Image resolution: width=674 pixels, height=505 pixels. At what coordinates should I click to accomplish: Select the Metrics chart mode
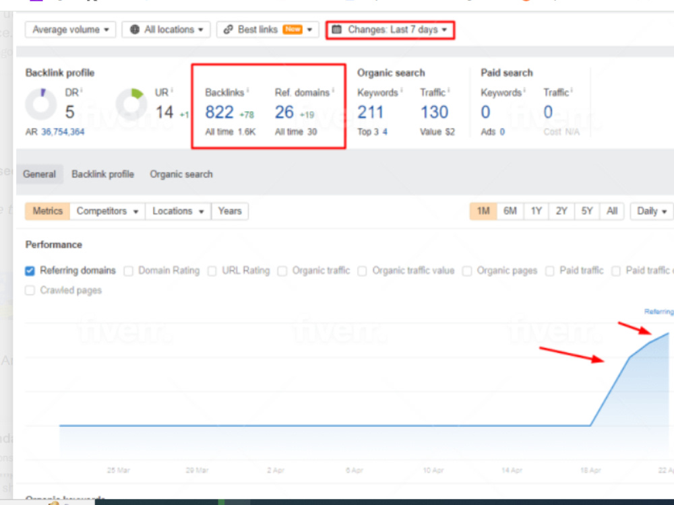coord(48,211)
